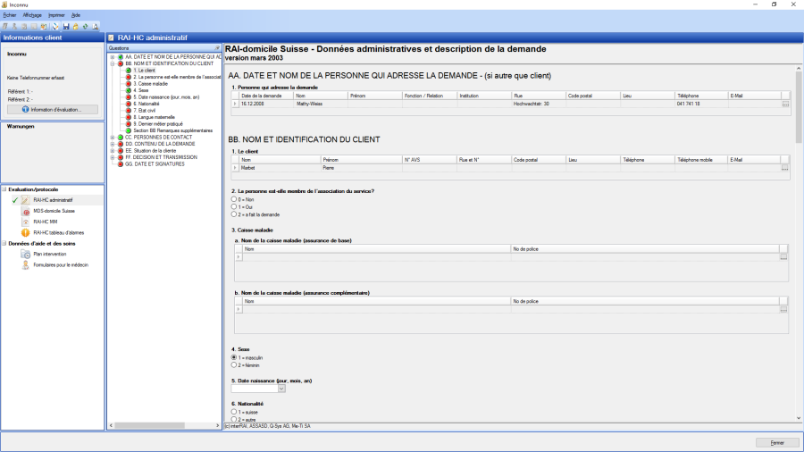Choose '1 = Oui' for association membership
This screenshot has height=452, width=804.
pyautogui.click(x=234, y=207)
